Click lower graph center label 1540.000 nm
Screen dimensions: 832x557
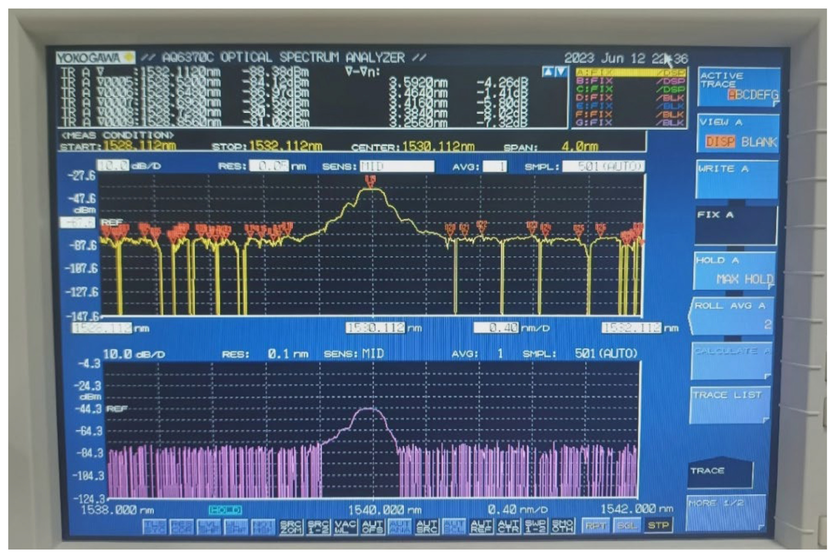pyautogui.click(x=385, y=510)
